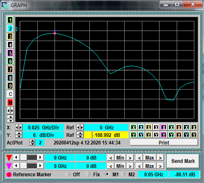
Task: Click the red triangle marker icon
Action: 9,158
